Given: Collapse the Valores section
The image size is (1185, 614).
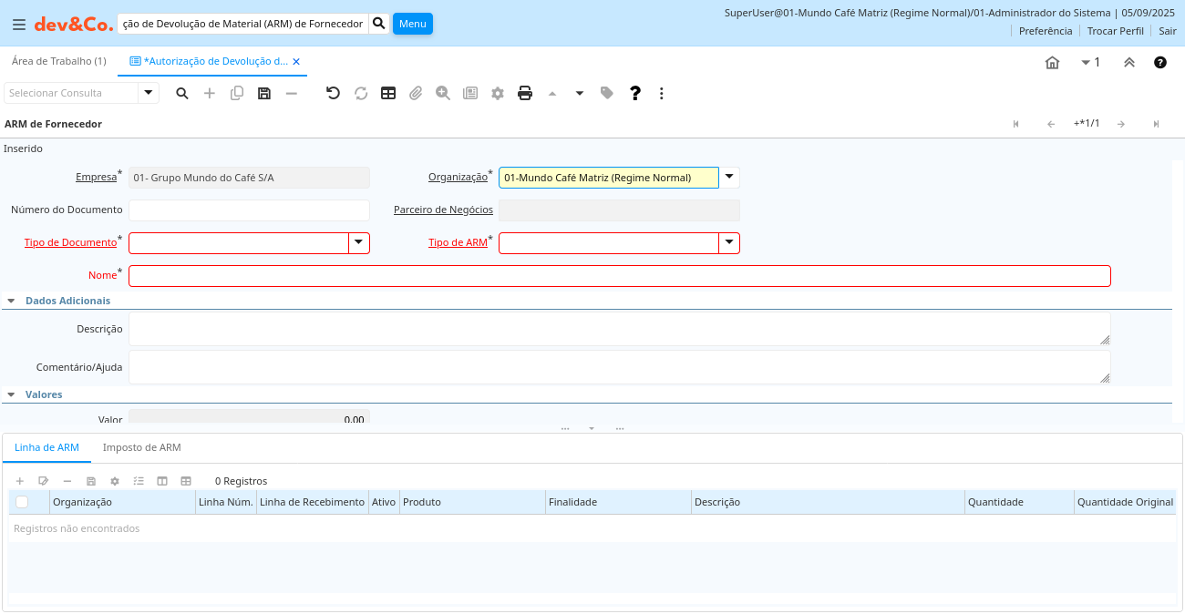Looking at the screenshot, I should click(11, 395).
